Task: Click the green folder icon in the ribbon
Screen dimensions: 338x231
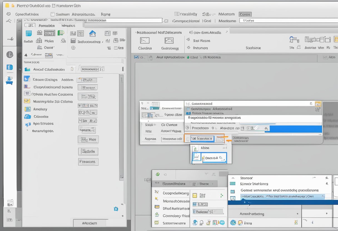Action: pos(61,33)
